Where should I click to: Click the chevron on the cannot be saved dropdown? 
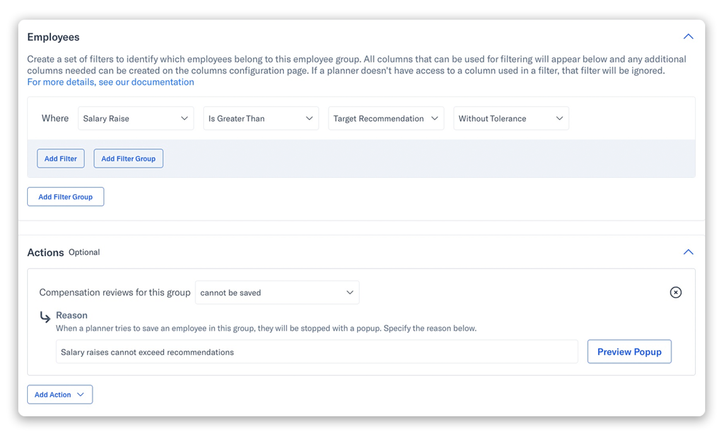point(351,292)
